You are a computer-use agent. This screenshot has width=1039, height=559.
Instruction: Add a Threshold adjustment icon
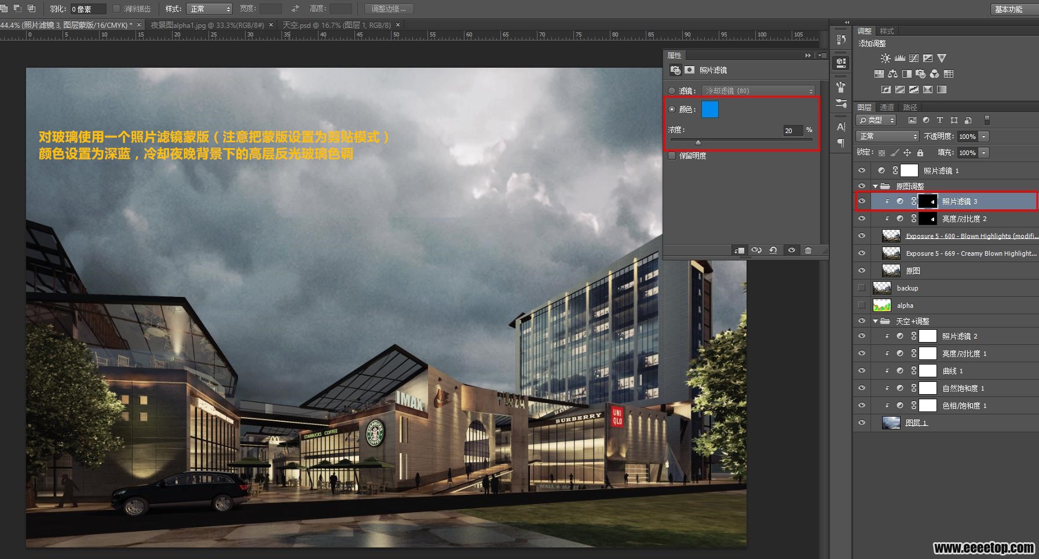pyautogui.click(x=913, y=89)
